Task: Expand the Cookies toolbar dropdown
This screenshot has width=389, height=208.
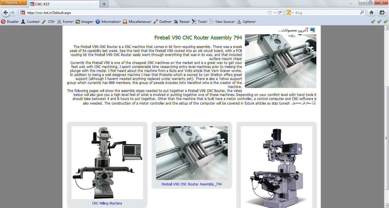Action: (x=31, y=22)
